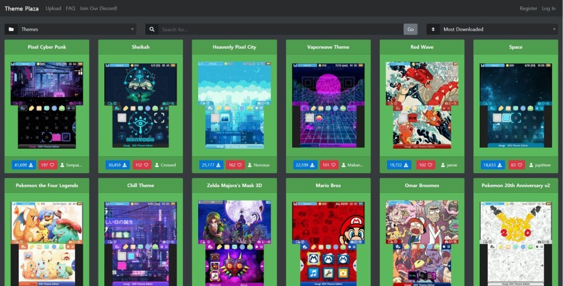Click the Theme Plaza site logo
The width and height of the screenshot is (563, 286).
coord(22,8)
